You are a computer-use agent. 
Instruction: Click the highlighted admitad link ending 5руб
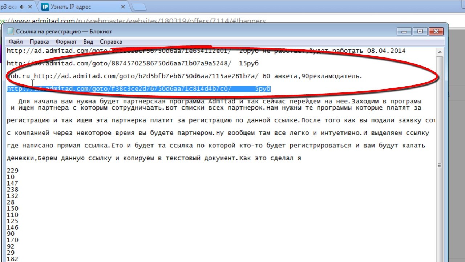coord(139,89)
